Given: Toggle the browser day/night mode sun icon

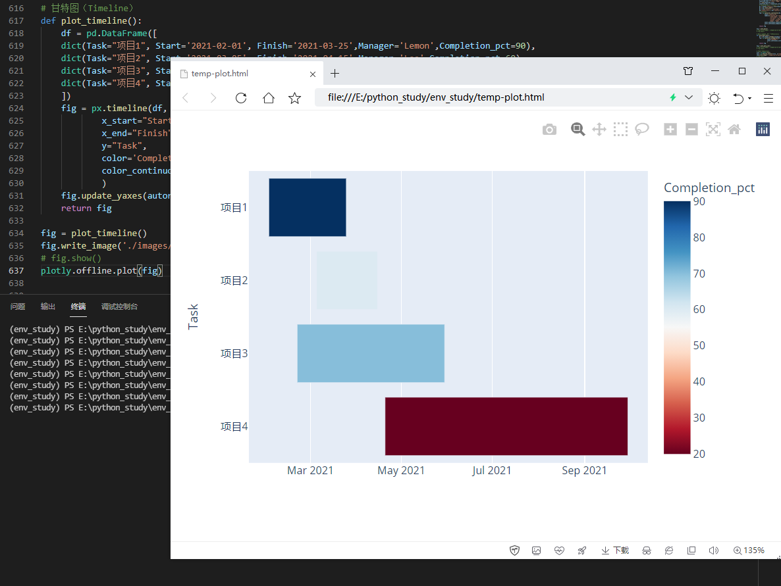Looking at the screenshot, I should click(714, 97).
